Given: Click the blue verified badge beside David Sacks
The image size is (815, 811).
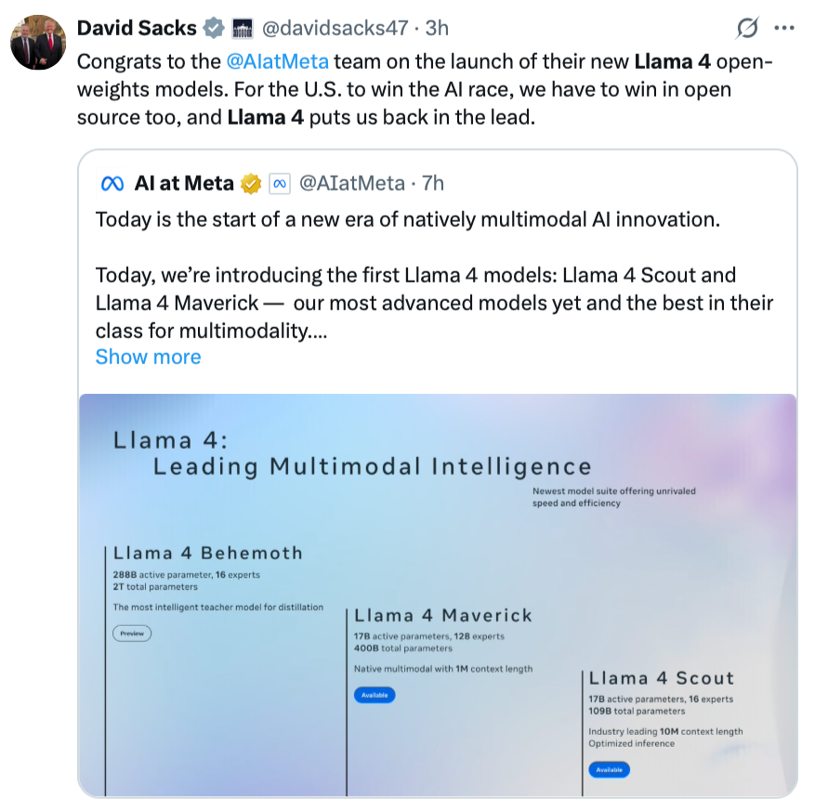Looking at the screenshot, I should point(213,28).
